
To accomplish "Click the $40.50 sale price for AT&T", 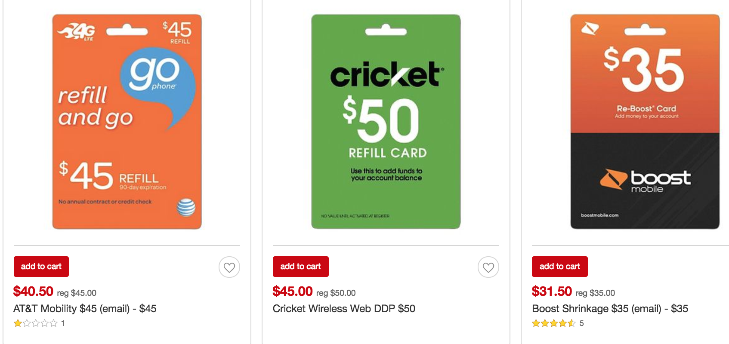I will pos(33,292).
